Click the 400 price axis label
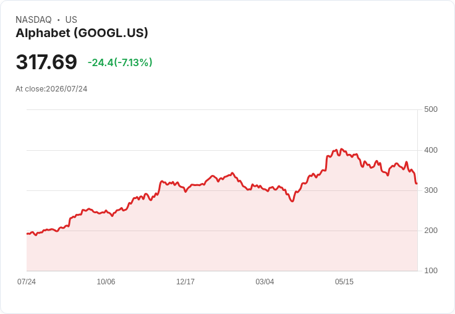The width and height of the screenshot is (455, 314). pos(431,150)
